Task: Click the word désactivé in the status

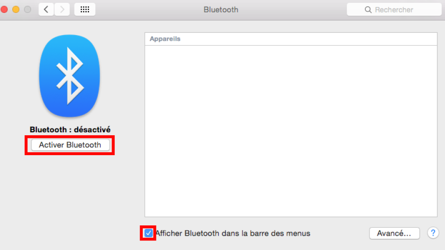Action: tap(92, 130)
